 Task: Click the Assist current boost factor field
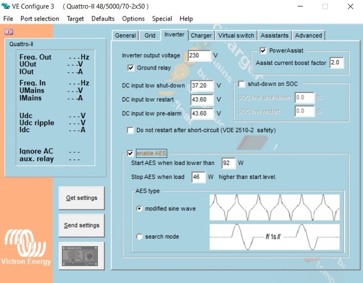(337, 63)
